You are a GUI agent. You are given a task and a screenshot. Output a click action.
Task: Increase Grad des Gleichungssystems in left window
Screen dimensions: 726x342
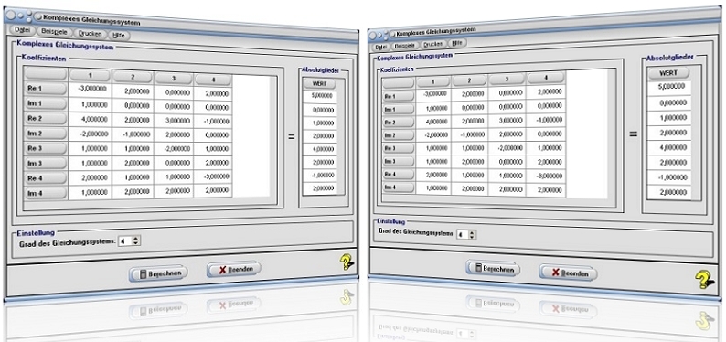pyautogui.click(x=135, y=238)
